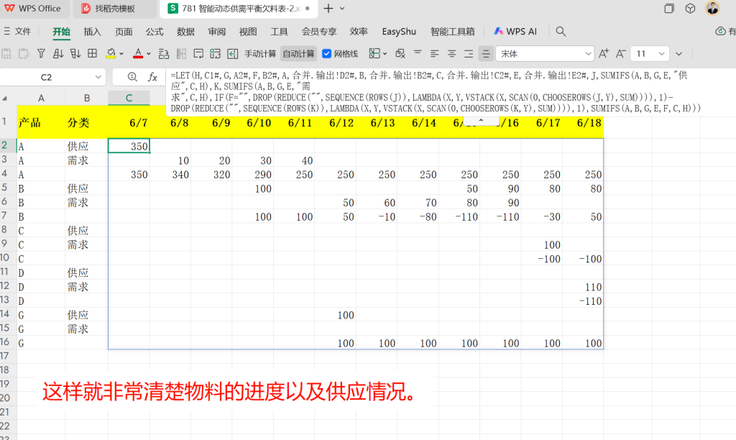Click the cell borders icon

(x=374, y=53)
